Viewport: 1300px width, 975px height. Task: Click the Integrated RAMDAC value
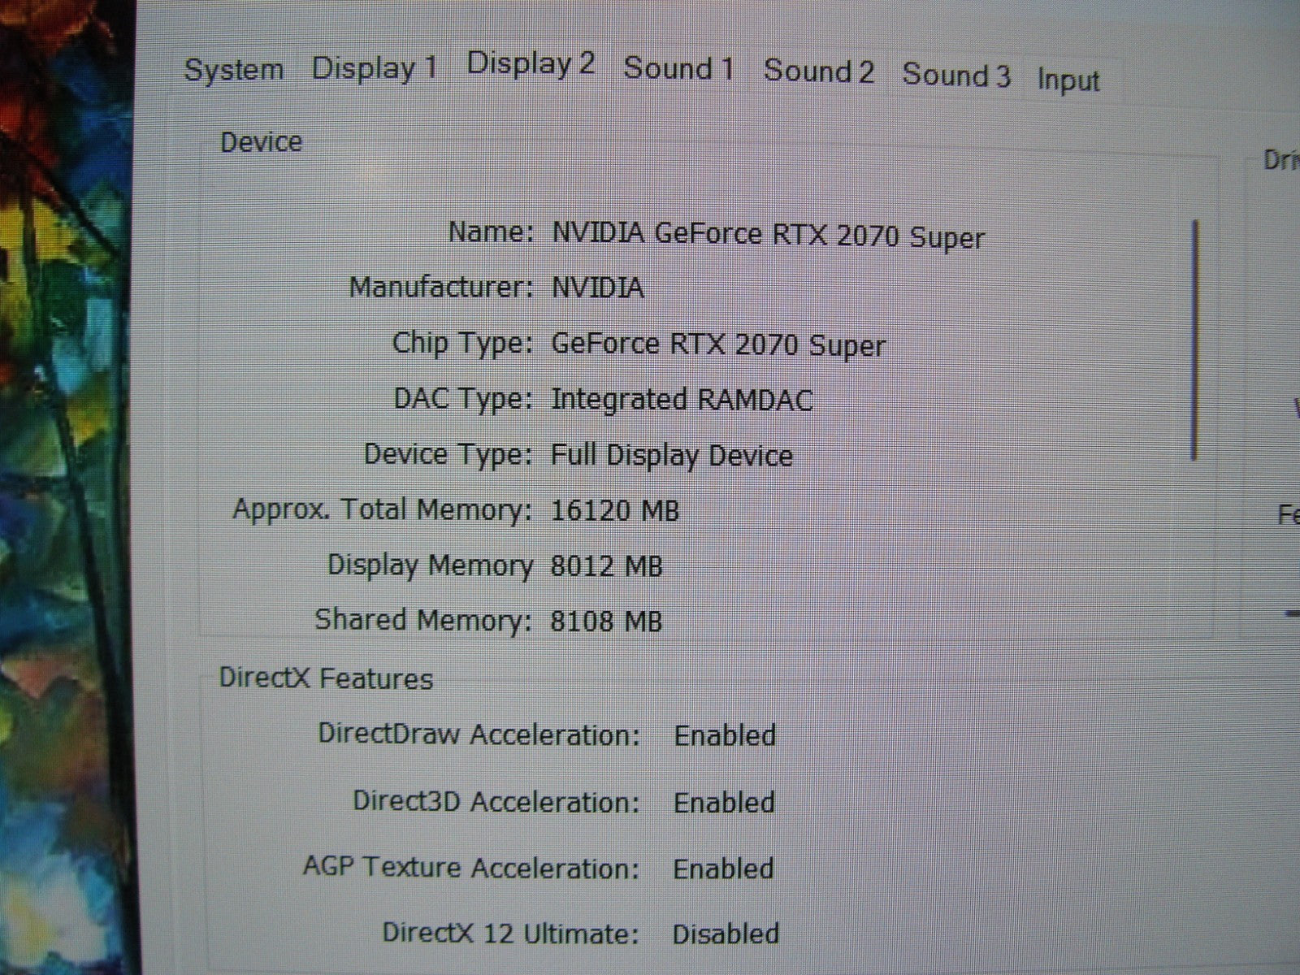[681, 400]
